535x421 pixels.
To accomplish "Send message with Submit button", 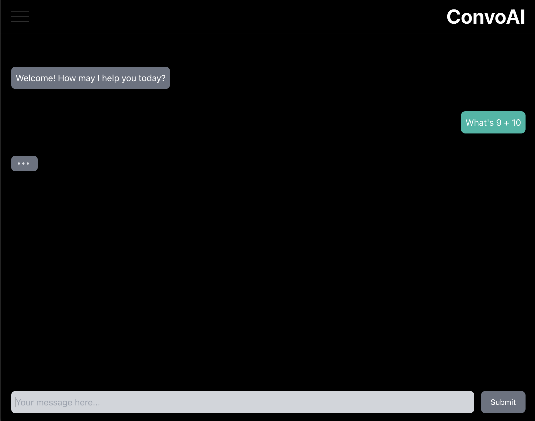I will pos(503,402).
